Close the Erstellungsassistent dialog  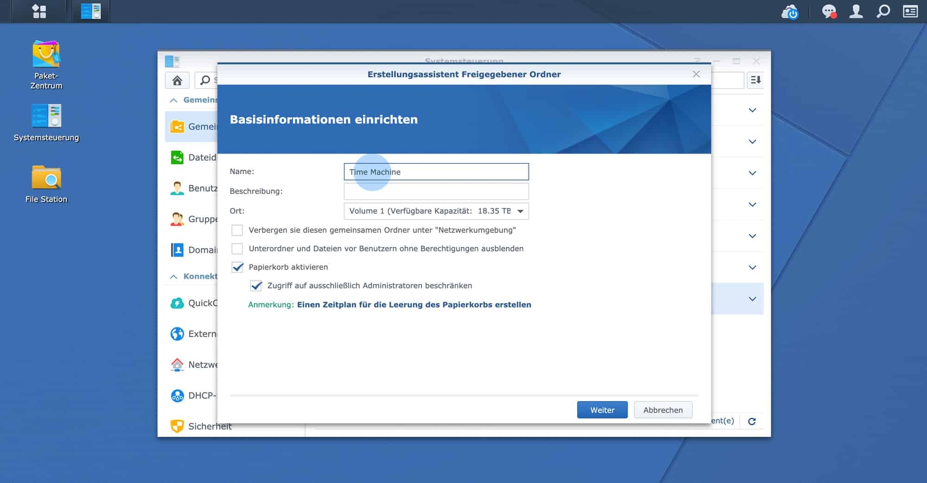pos(696,74)
